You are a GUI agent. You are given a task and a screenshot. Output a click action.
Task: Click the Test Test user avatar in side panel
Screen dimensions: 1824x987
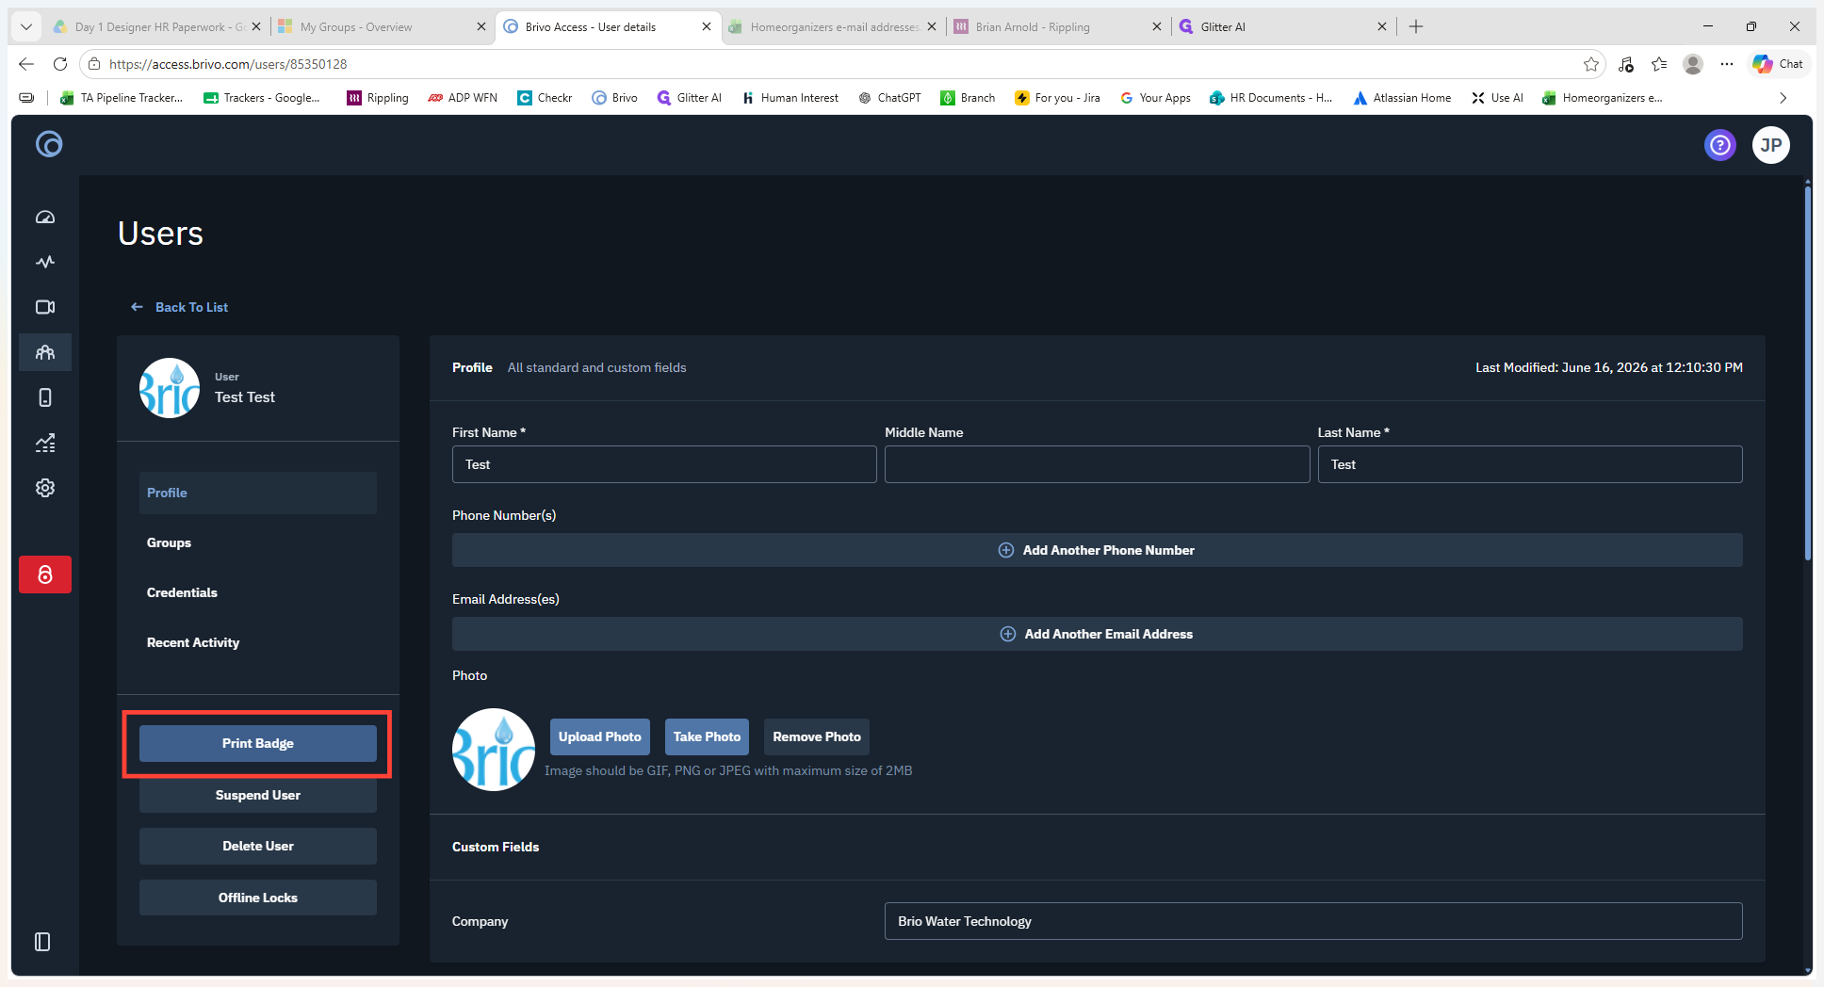170,388
